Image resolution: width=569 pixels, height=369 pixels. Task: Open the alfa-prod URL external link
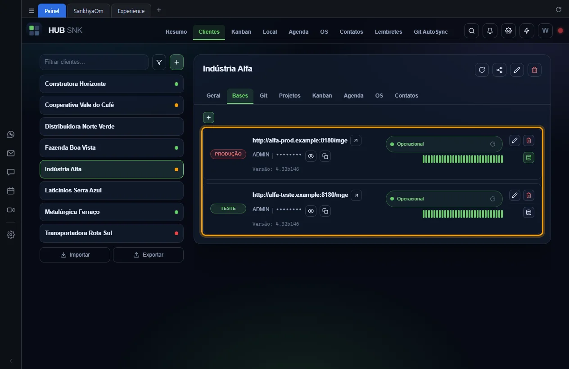coord(356,141)
